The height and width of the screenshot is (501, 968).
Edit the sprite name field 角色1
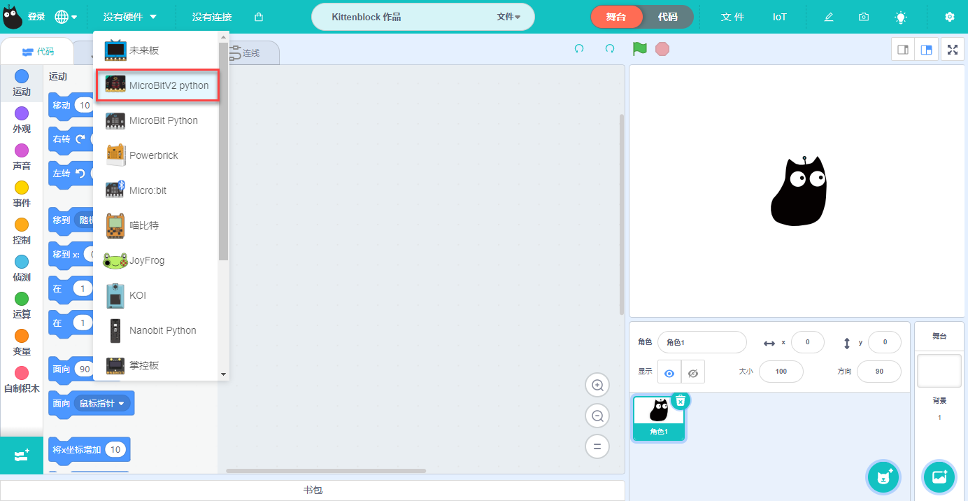(702, 342)
